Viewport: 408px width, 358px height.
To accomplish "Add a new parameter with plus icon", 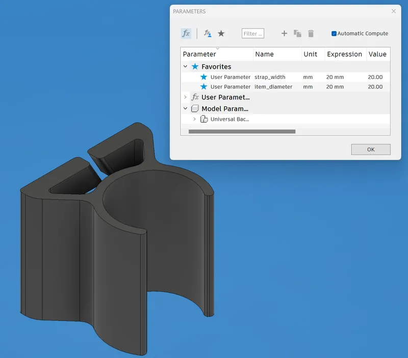I will (285, 34).
